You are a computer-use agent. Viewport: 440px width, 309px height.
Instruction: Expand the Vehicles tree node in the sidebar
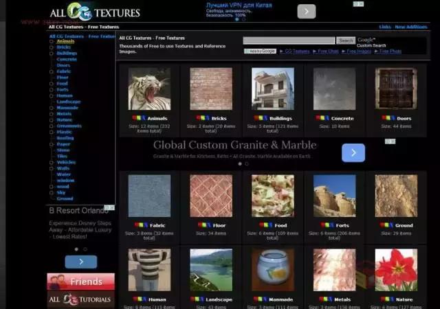(x=52, y=162)
